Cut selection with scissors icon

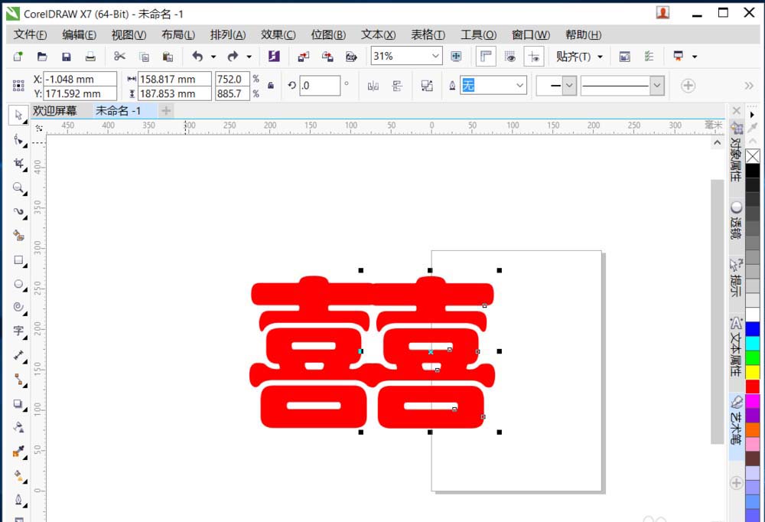119,56
